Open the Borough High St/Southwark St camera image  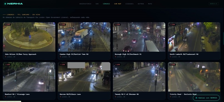[x=139, y=37]
